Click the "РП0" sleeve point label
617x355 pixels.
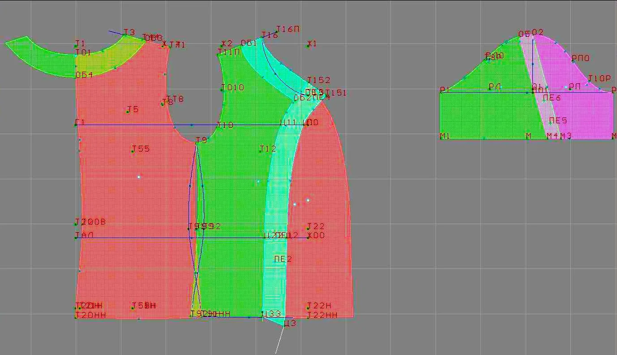click(x=581, y=58)
